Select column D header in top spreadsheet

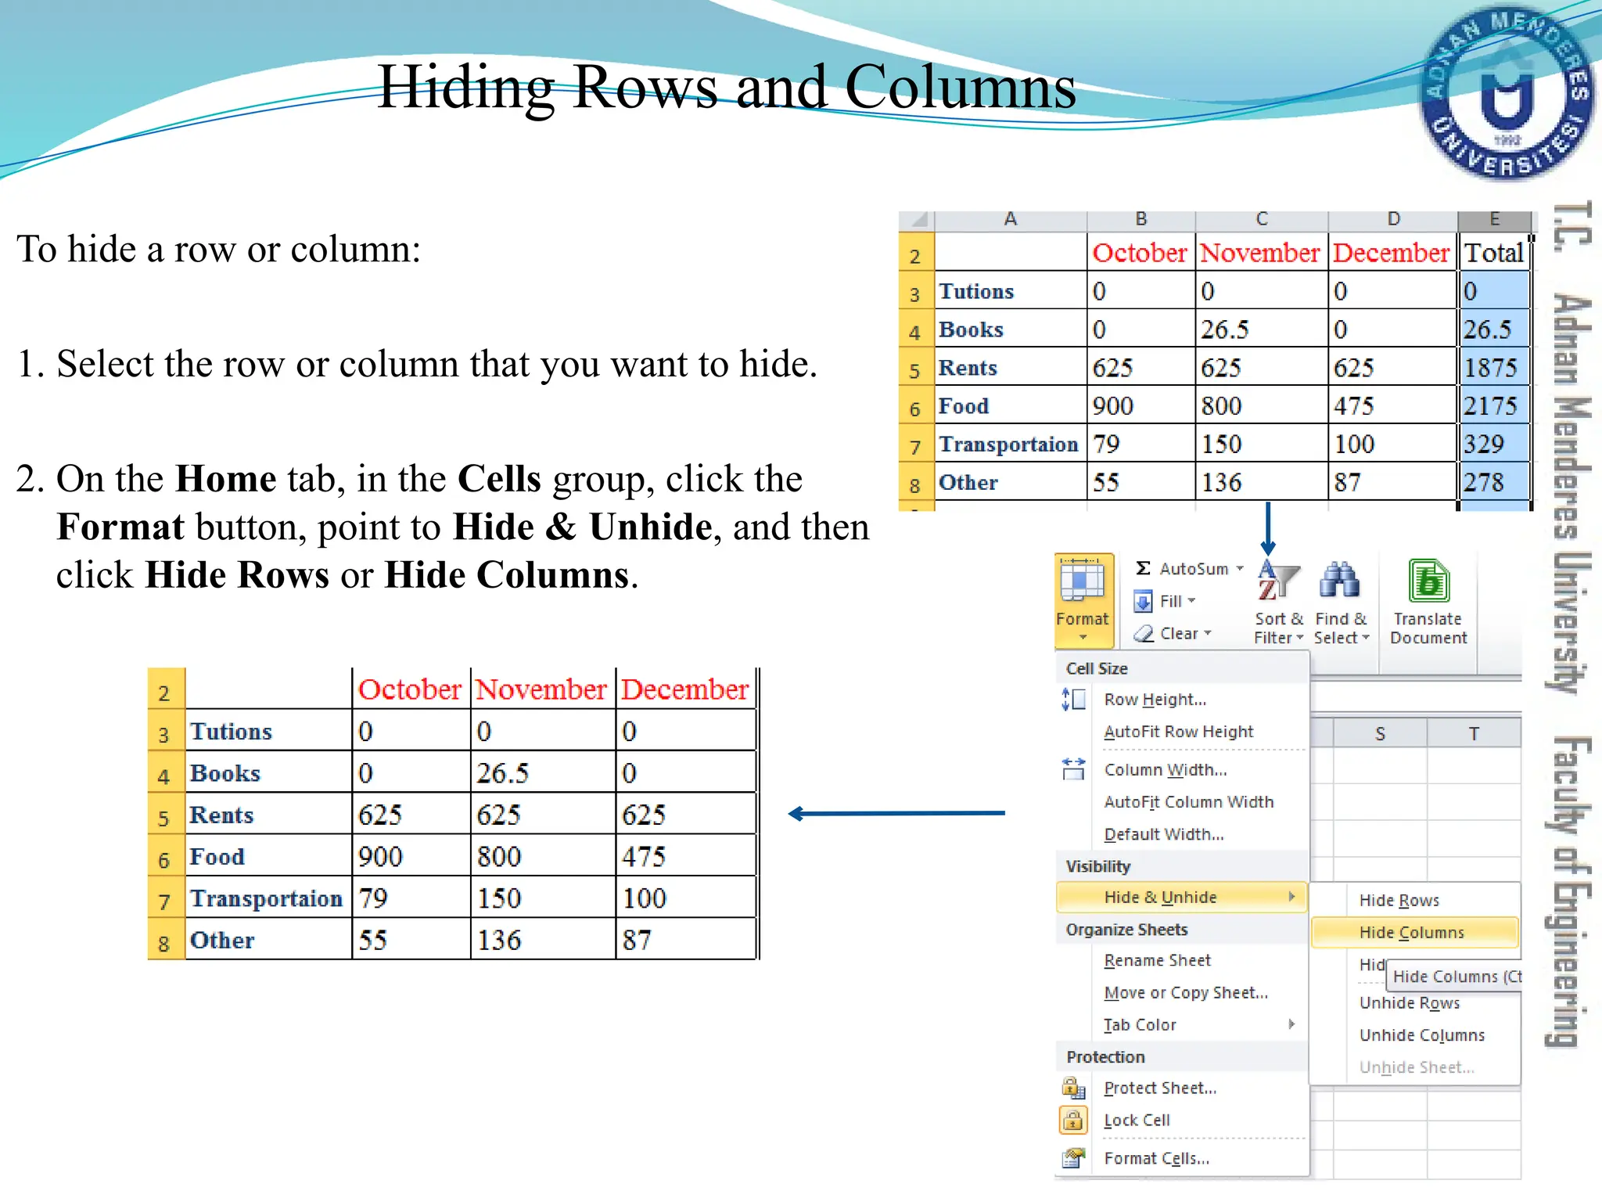point(1393,220)
